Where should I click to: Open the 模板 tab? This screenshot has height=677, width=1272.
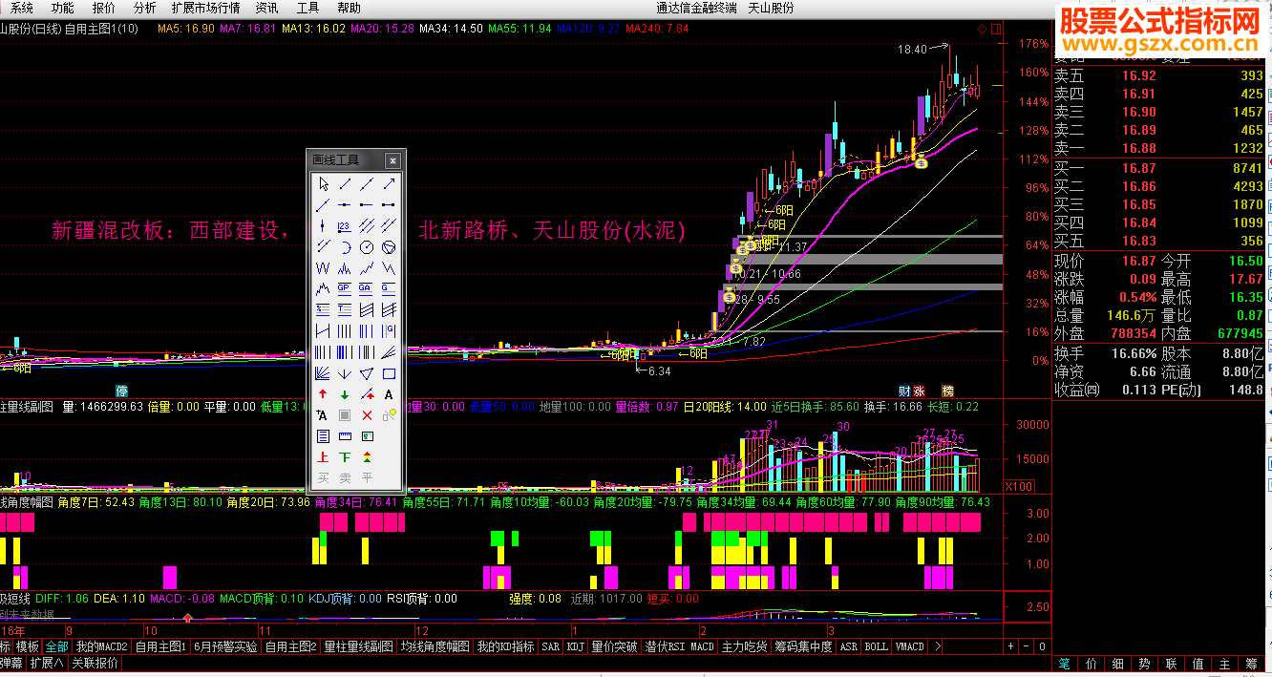pyautogui.click(x=28, y=646)
